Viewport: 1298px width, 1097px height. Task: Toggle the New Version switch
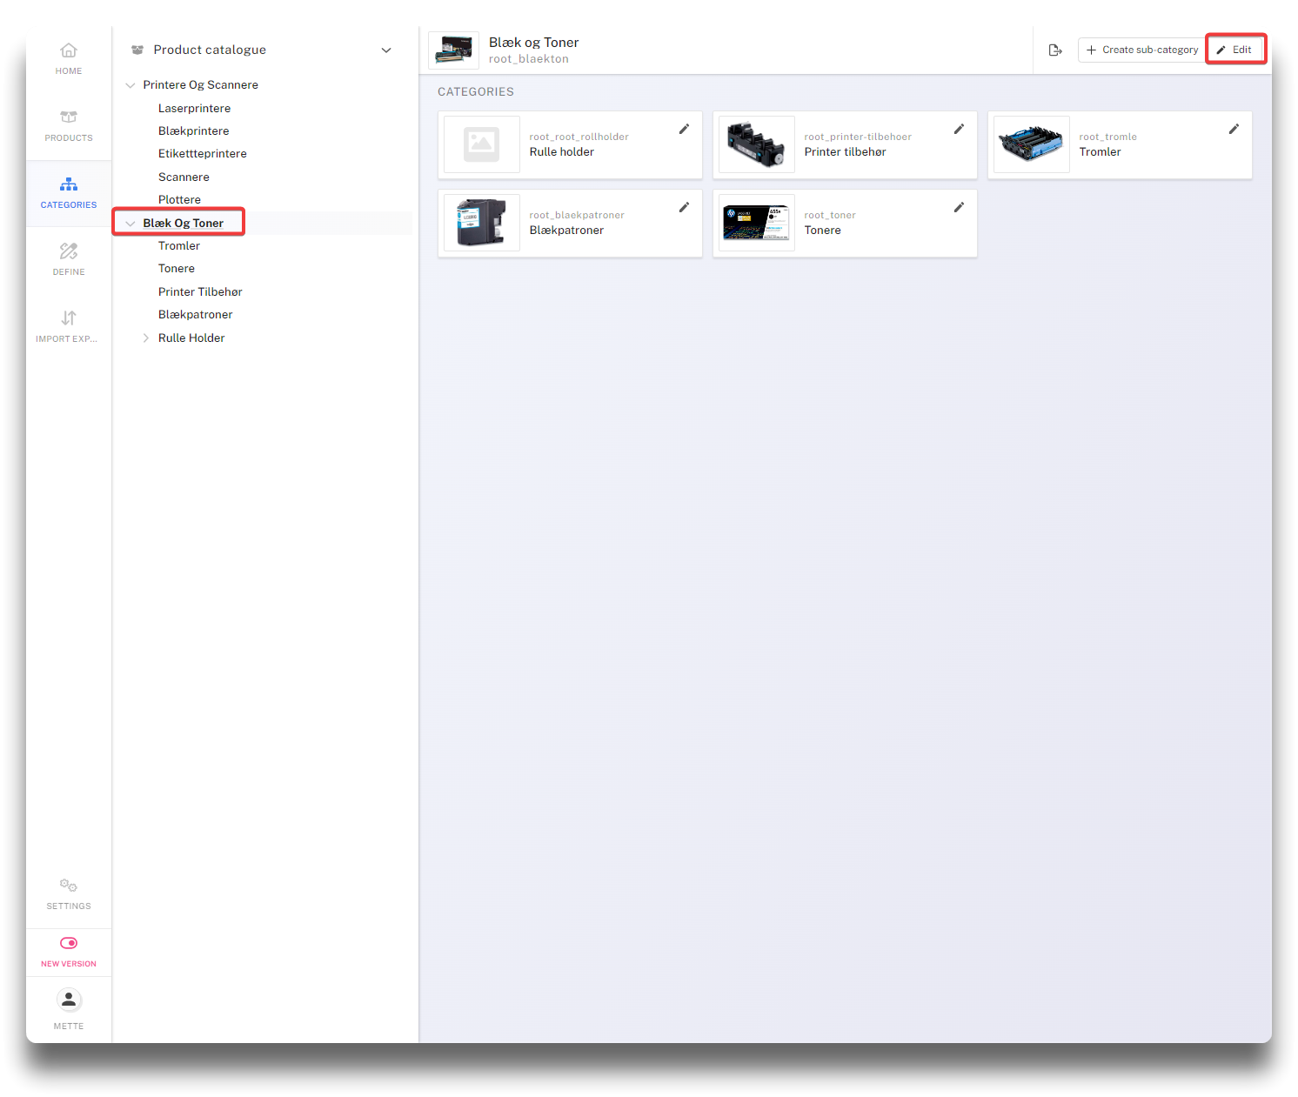[69, 944]
